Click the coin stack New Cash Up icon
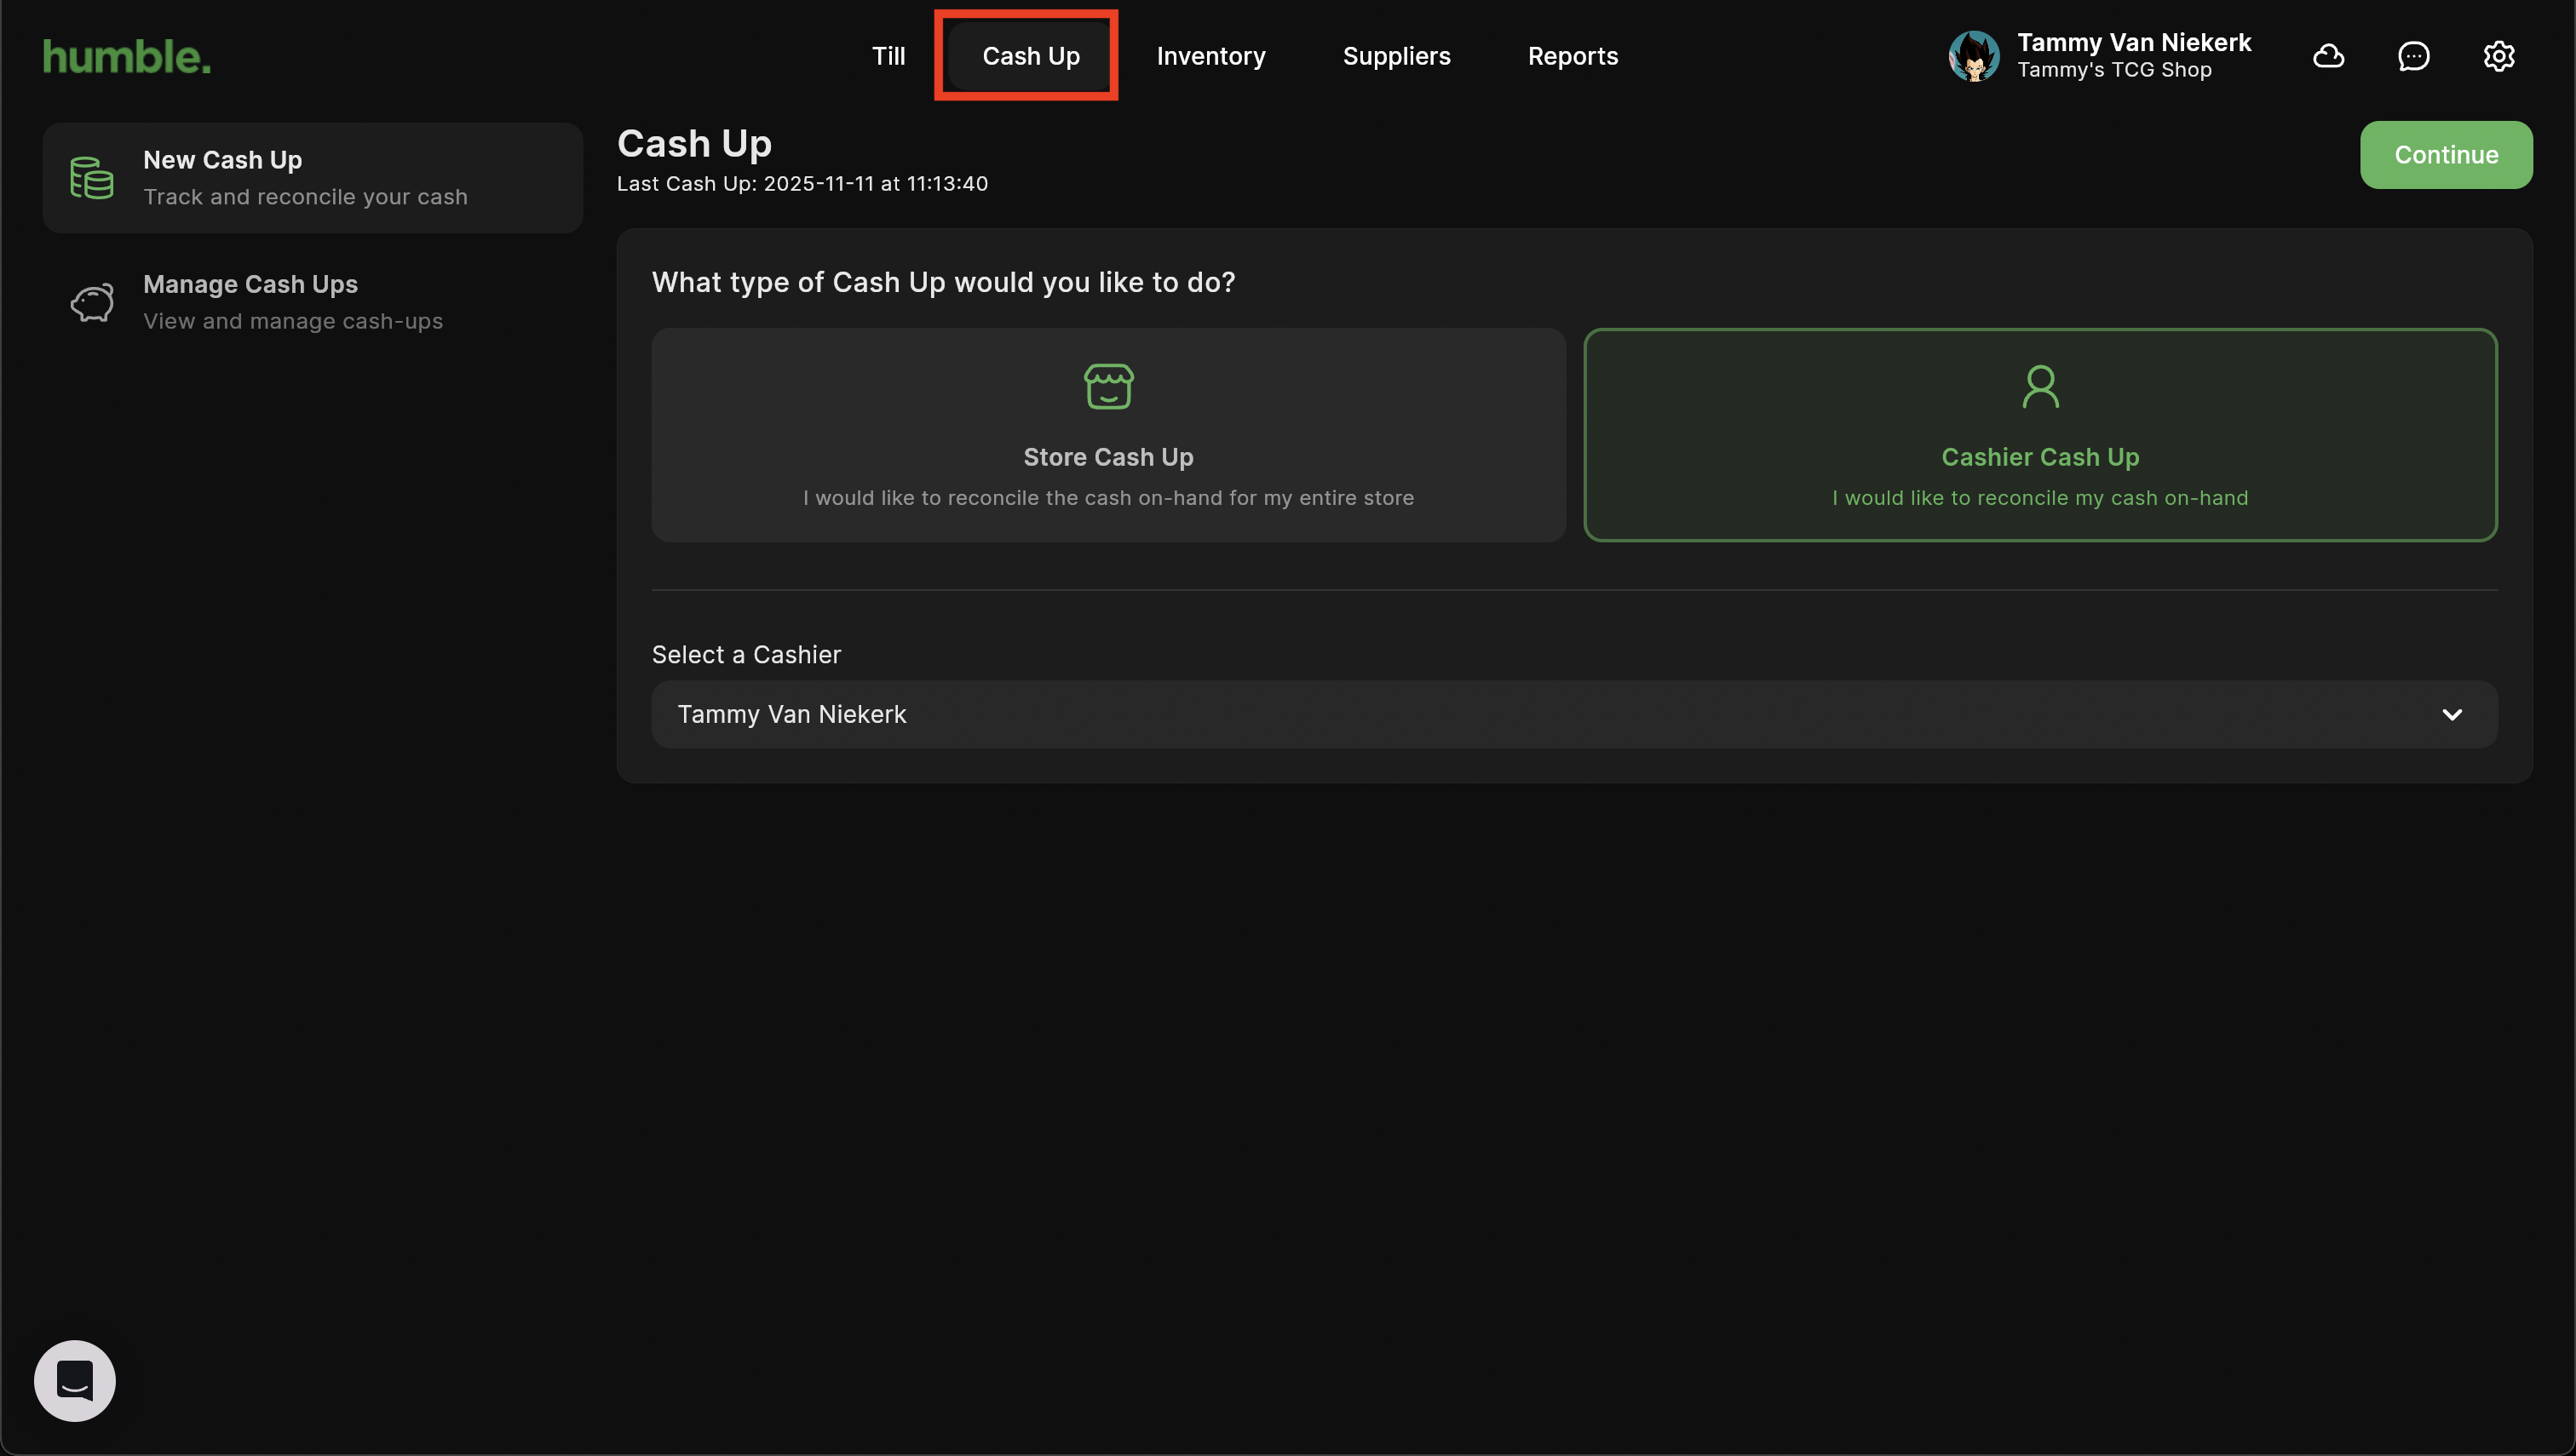This screenshot has height=1456, width=2576. 91,178
